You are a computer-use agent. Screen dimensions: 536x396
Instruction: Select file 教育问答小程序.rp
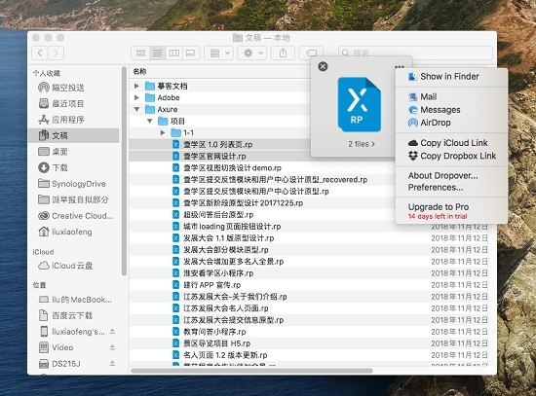click(x=214, y=332)
